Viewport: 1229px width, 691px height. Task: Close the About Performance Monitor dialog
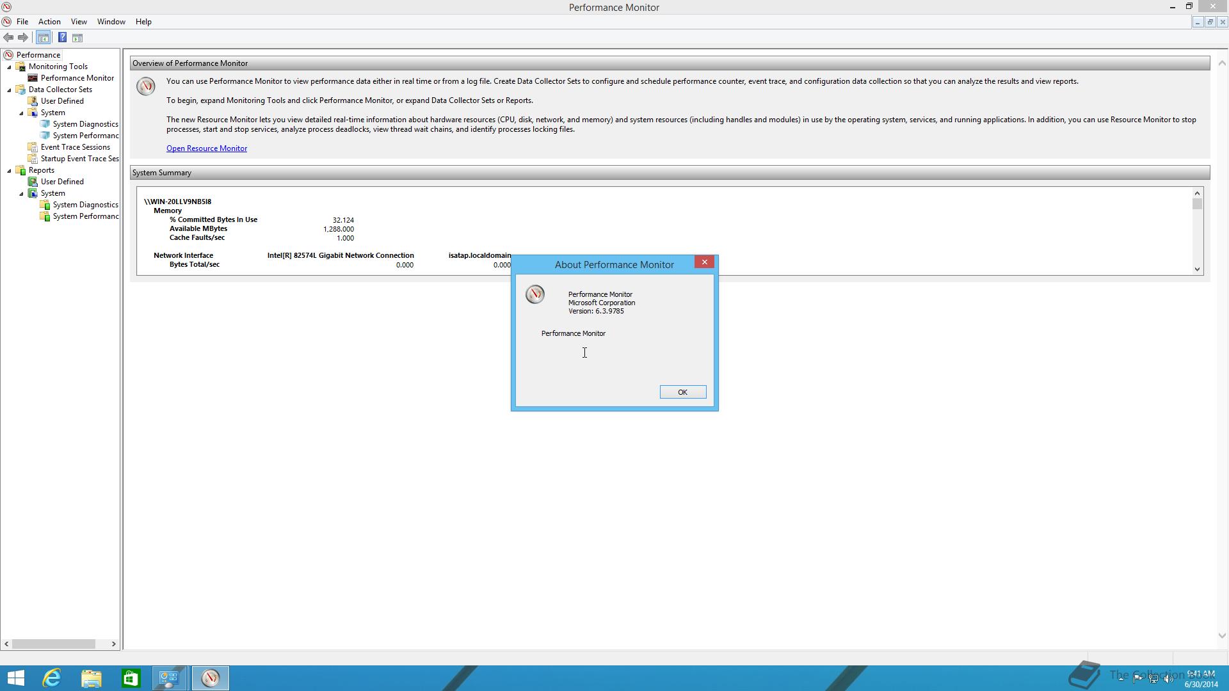tap(704, 262)
